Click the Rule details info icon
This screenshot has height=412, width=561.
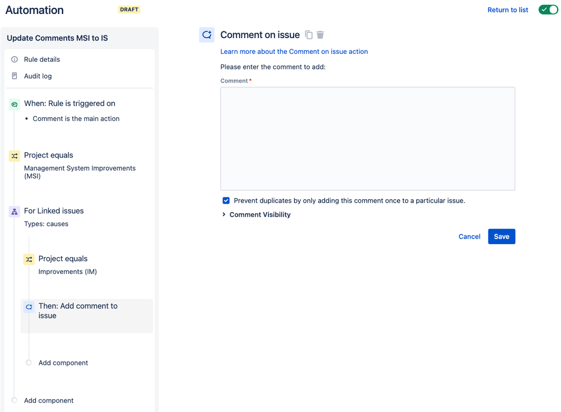pos(15,59)
